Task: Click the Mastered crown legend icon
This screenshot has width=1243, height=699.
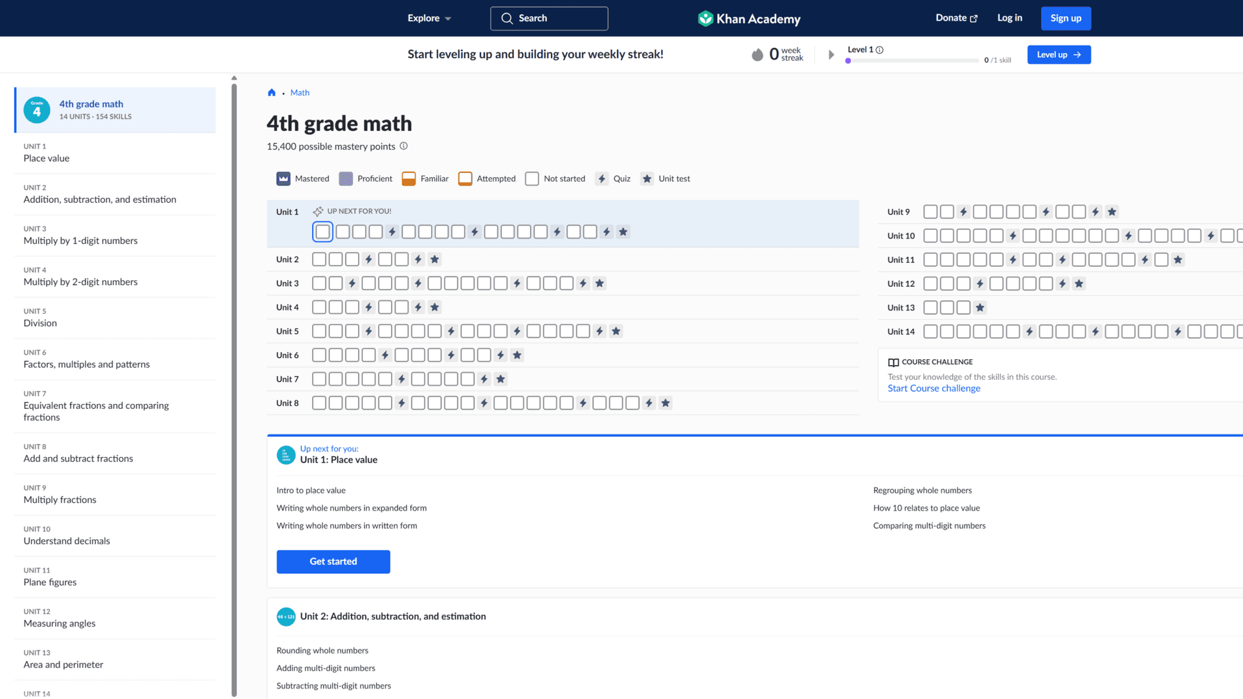Action: pos(283,179)
